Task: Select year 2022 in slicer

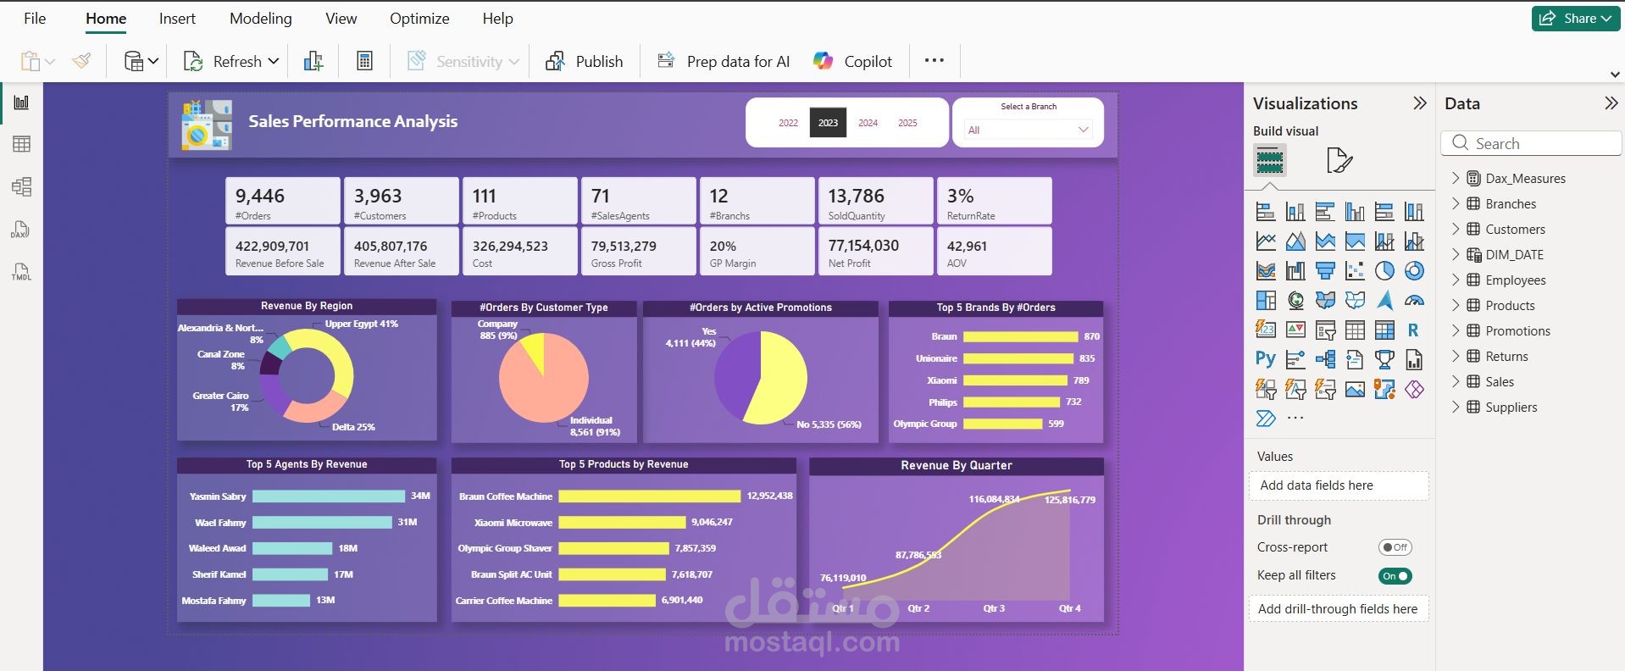Action: [788, 123]
